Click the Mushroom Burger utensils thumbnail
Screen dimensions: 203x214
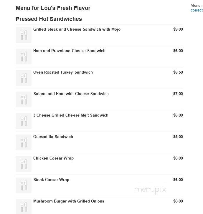24,206
